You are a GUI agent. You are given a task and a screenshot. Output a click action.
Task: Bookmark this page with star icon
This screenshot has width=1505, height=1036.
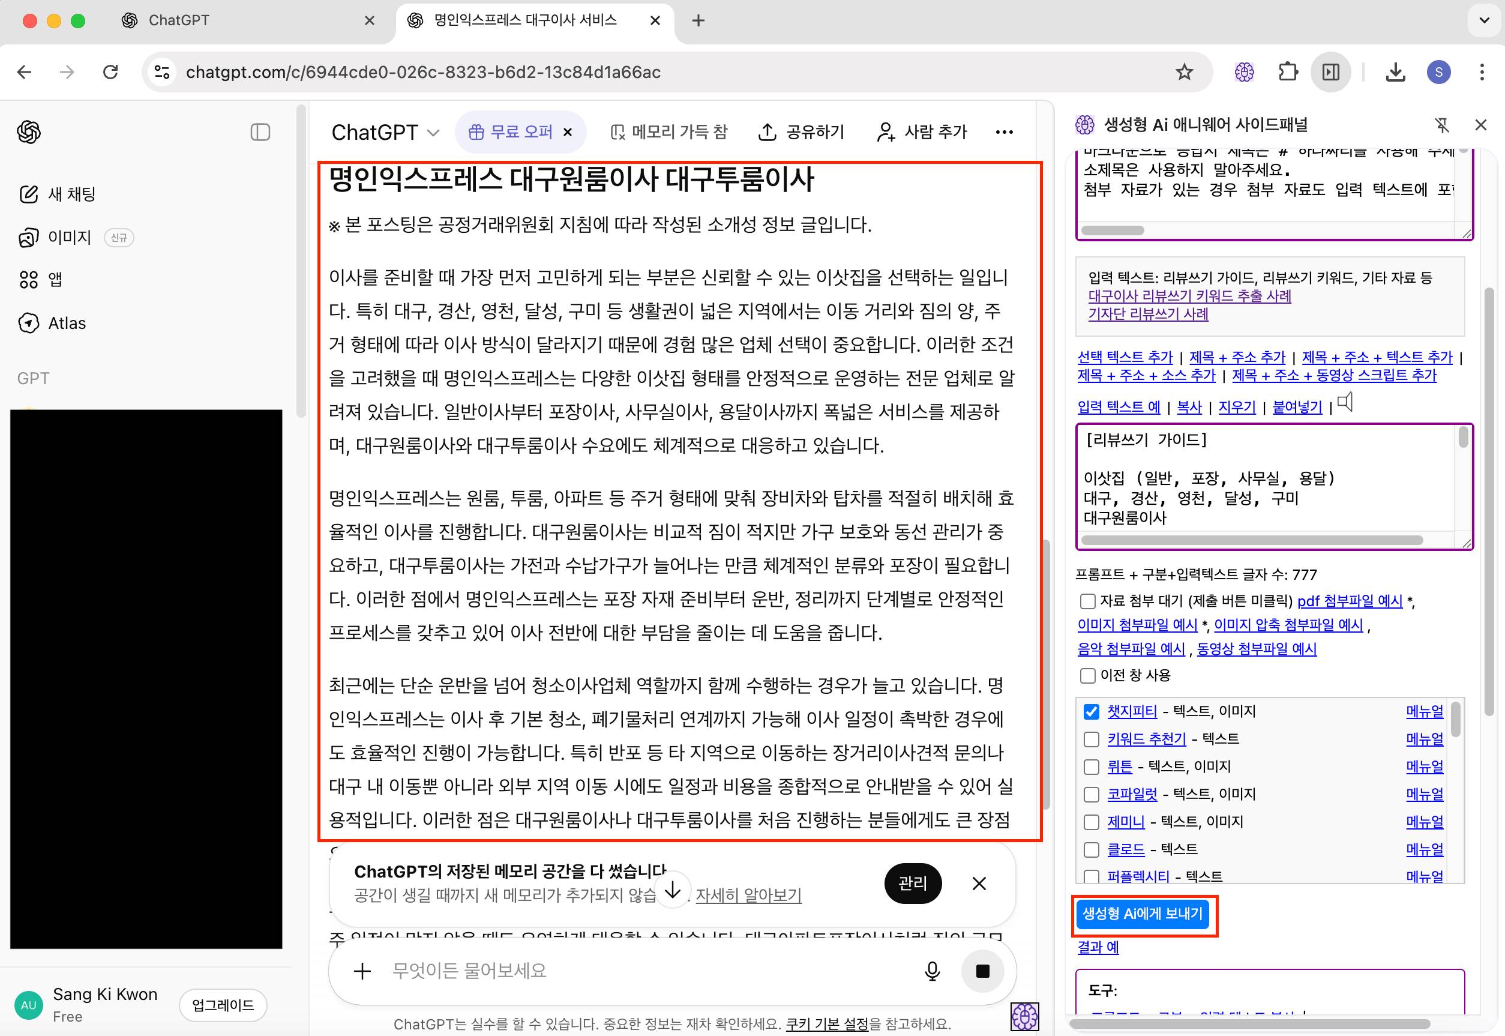click(x=1185, y=72)
